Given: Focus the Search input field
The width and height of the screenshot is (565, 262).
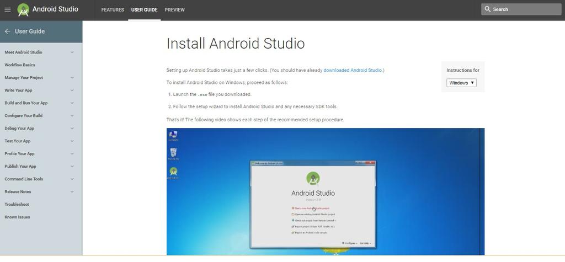Looking at the screenshot, I should click(521, 9).
